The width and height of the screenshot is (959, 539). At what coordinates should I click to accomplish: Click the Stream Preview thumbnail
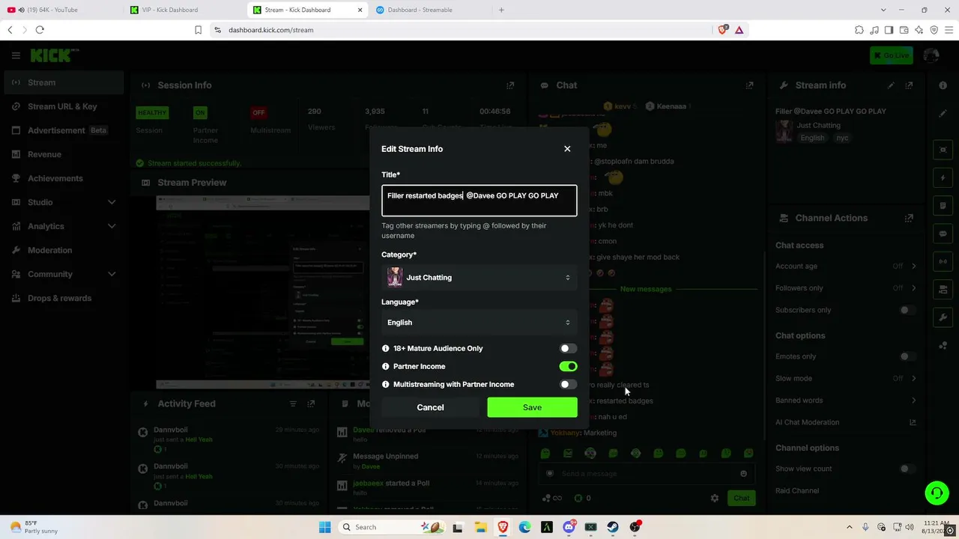tap(262, 292)
